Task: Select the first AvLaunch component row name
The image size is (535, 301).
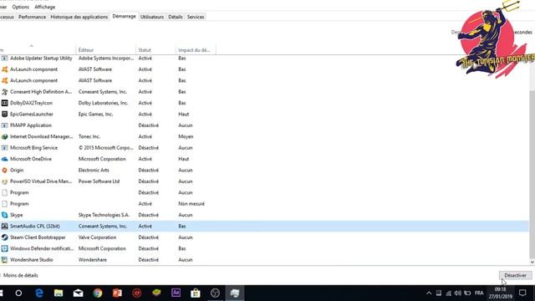Action: pyautogui.click(x=33, y=69)
